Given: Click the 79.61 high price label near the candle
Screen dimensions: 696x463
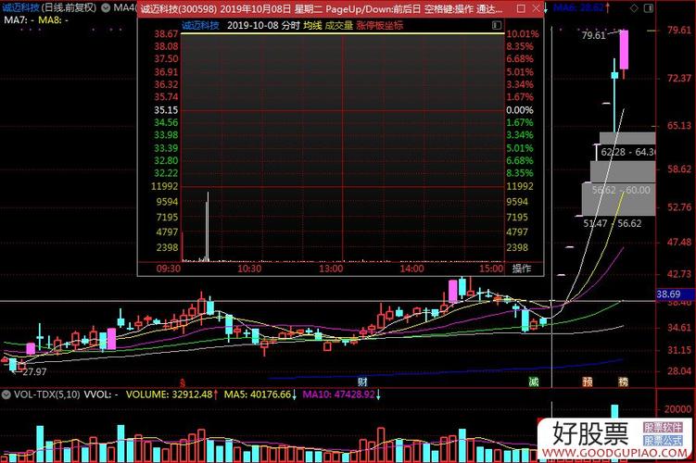Looking at the screenshot, I should [x=593, y=35].
